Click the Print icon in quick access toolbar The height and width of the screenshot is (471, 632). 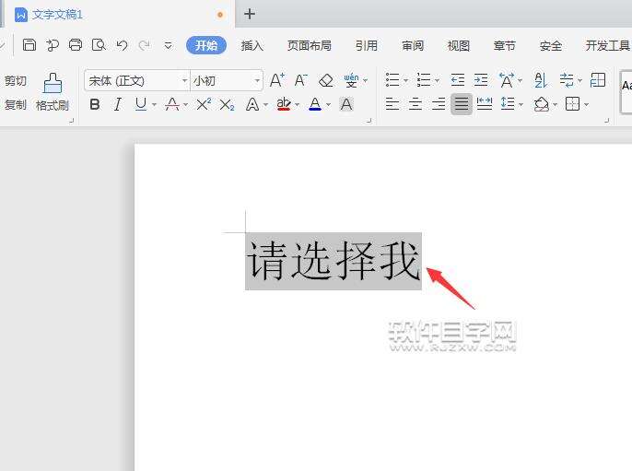(75, 45)
